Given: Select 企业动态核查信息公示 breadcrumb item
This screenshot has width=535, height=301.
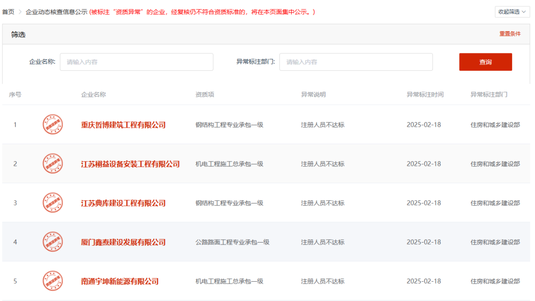Looking at the screenshot, I should point(56,11).
